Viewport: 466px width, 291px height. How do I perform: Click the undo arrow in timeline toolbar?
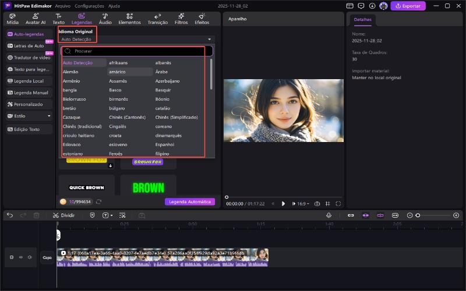(x=9, y=215)
